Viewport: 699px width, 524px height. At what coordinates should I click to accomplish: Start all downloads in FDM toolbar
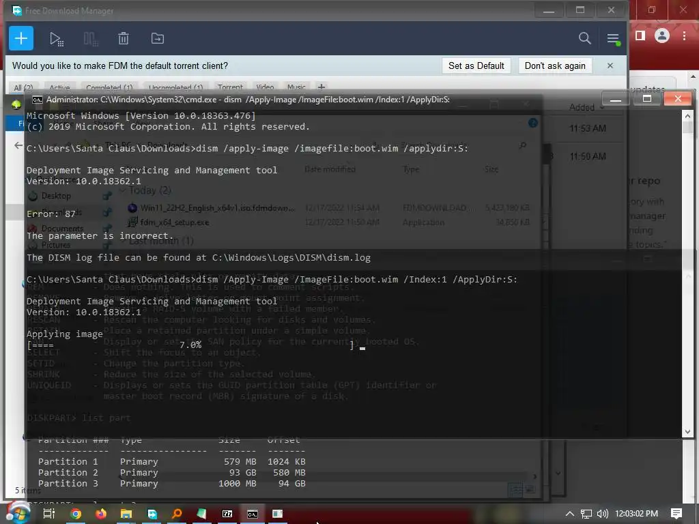(56, 39)
